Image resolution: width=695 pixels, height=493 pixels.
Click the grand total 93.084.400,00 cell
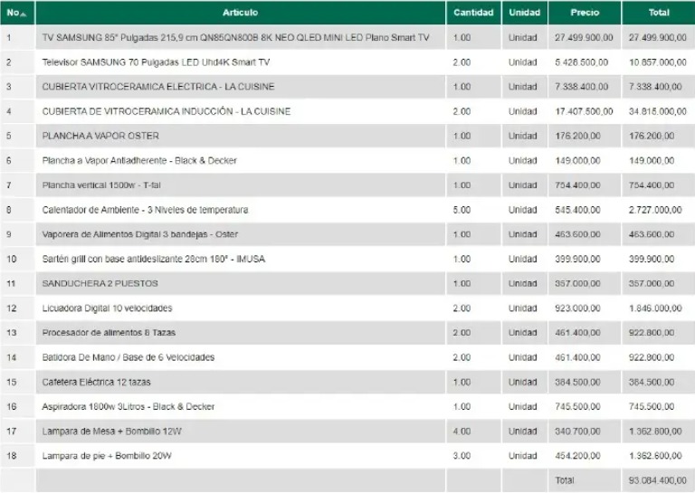(658, 480)
